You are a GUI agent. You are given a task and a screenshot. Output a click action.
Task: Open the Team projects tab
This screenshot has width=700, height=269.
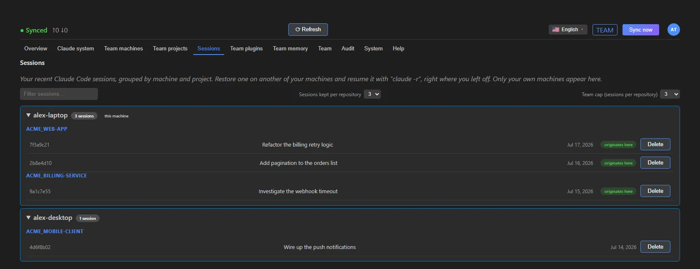pyautogui.click(x=170, y=49)
